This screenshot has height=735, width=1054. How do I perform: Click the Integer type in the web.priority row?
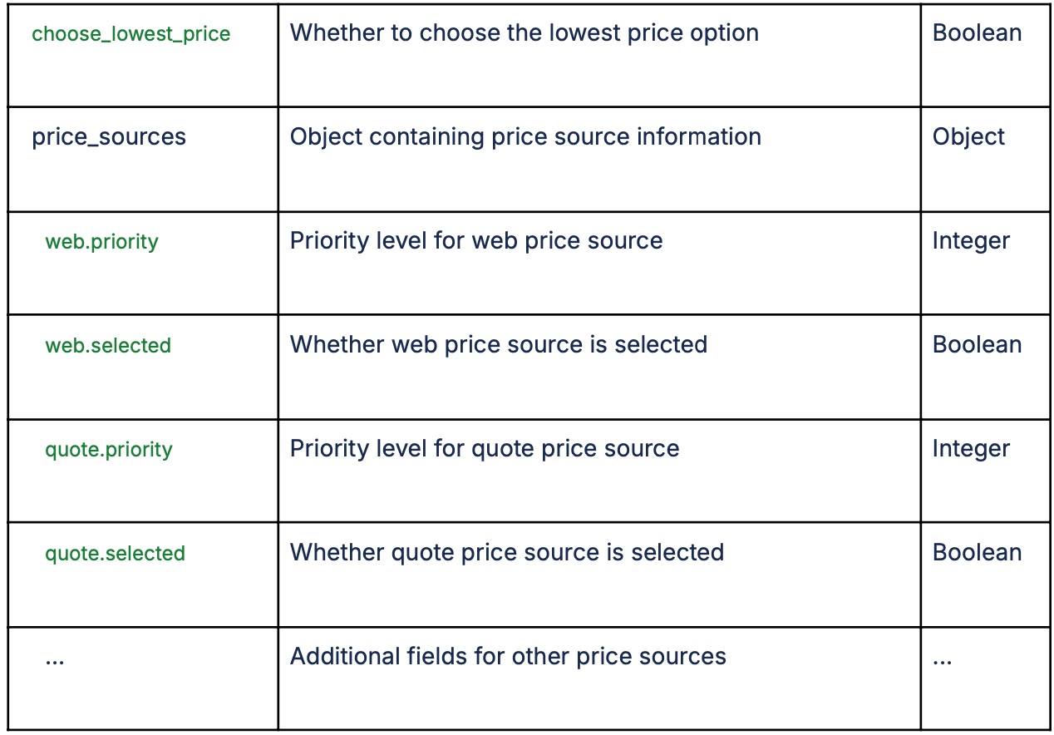pos(971,241)
